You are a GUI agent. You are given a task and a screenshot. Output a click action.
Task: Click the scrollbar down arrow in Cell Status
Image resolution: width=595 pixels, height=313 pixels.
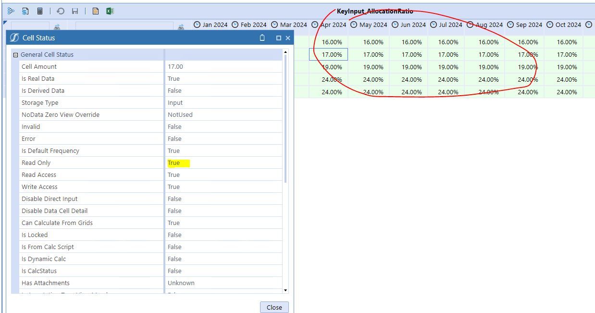(285, 290)
